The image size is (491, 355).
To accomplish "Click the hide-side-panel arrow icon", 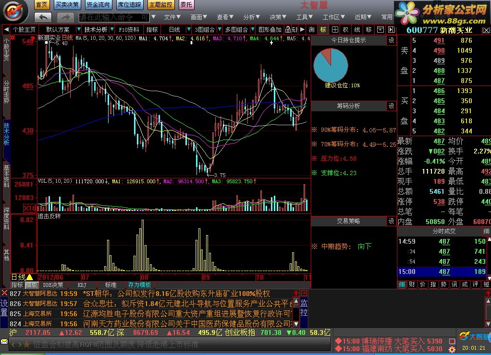I will (392, 30).
